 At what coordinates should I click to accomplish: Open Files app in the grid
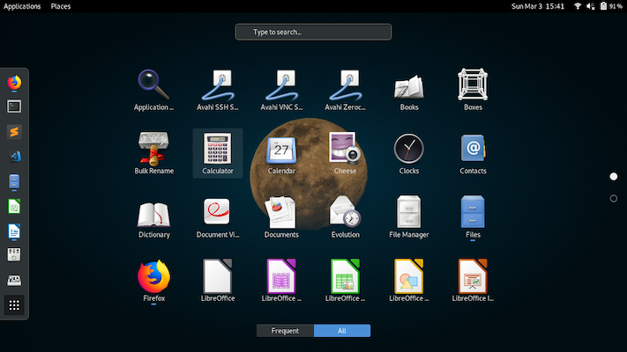click(x=473, y=211)
